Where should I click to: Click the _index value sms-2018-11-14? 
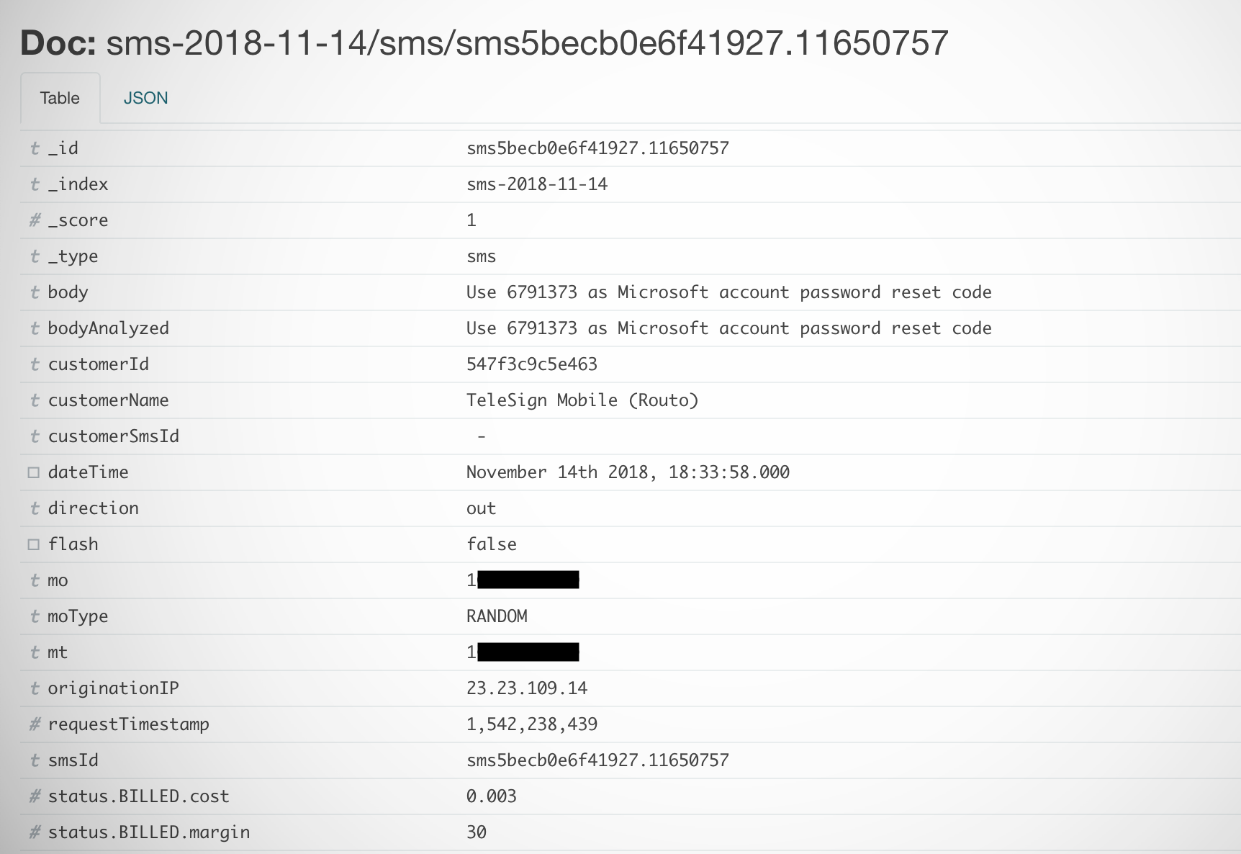536,184
